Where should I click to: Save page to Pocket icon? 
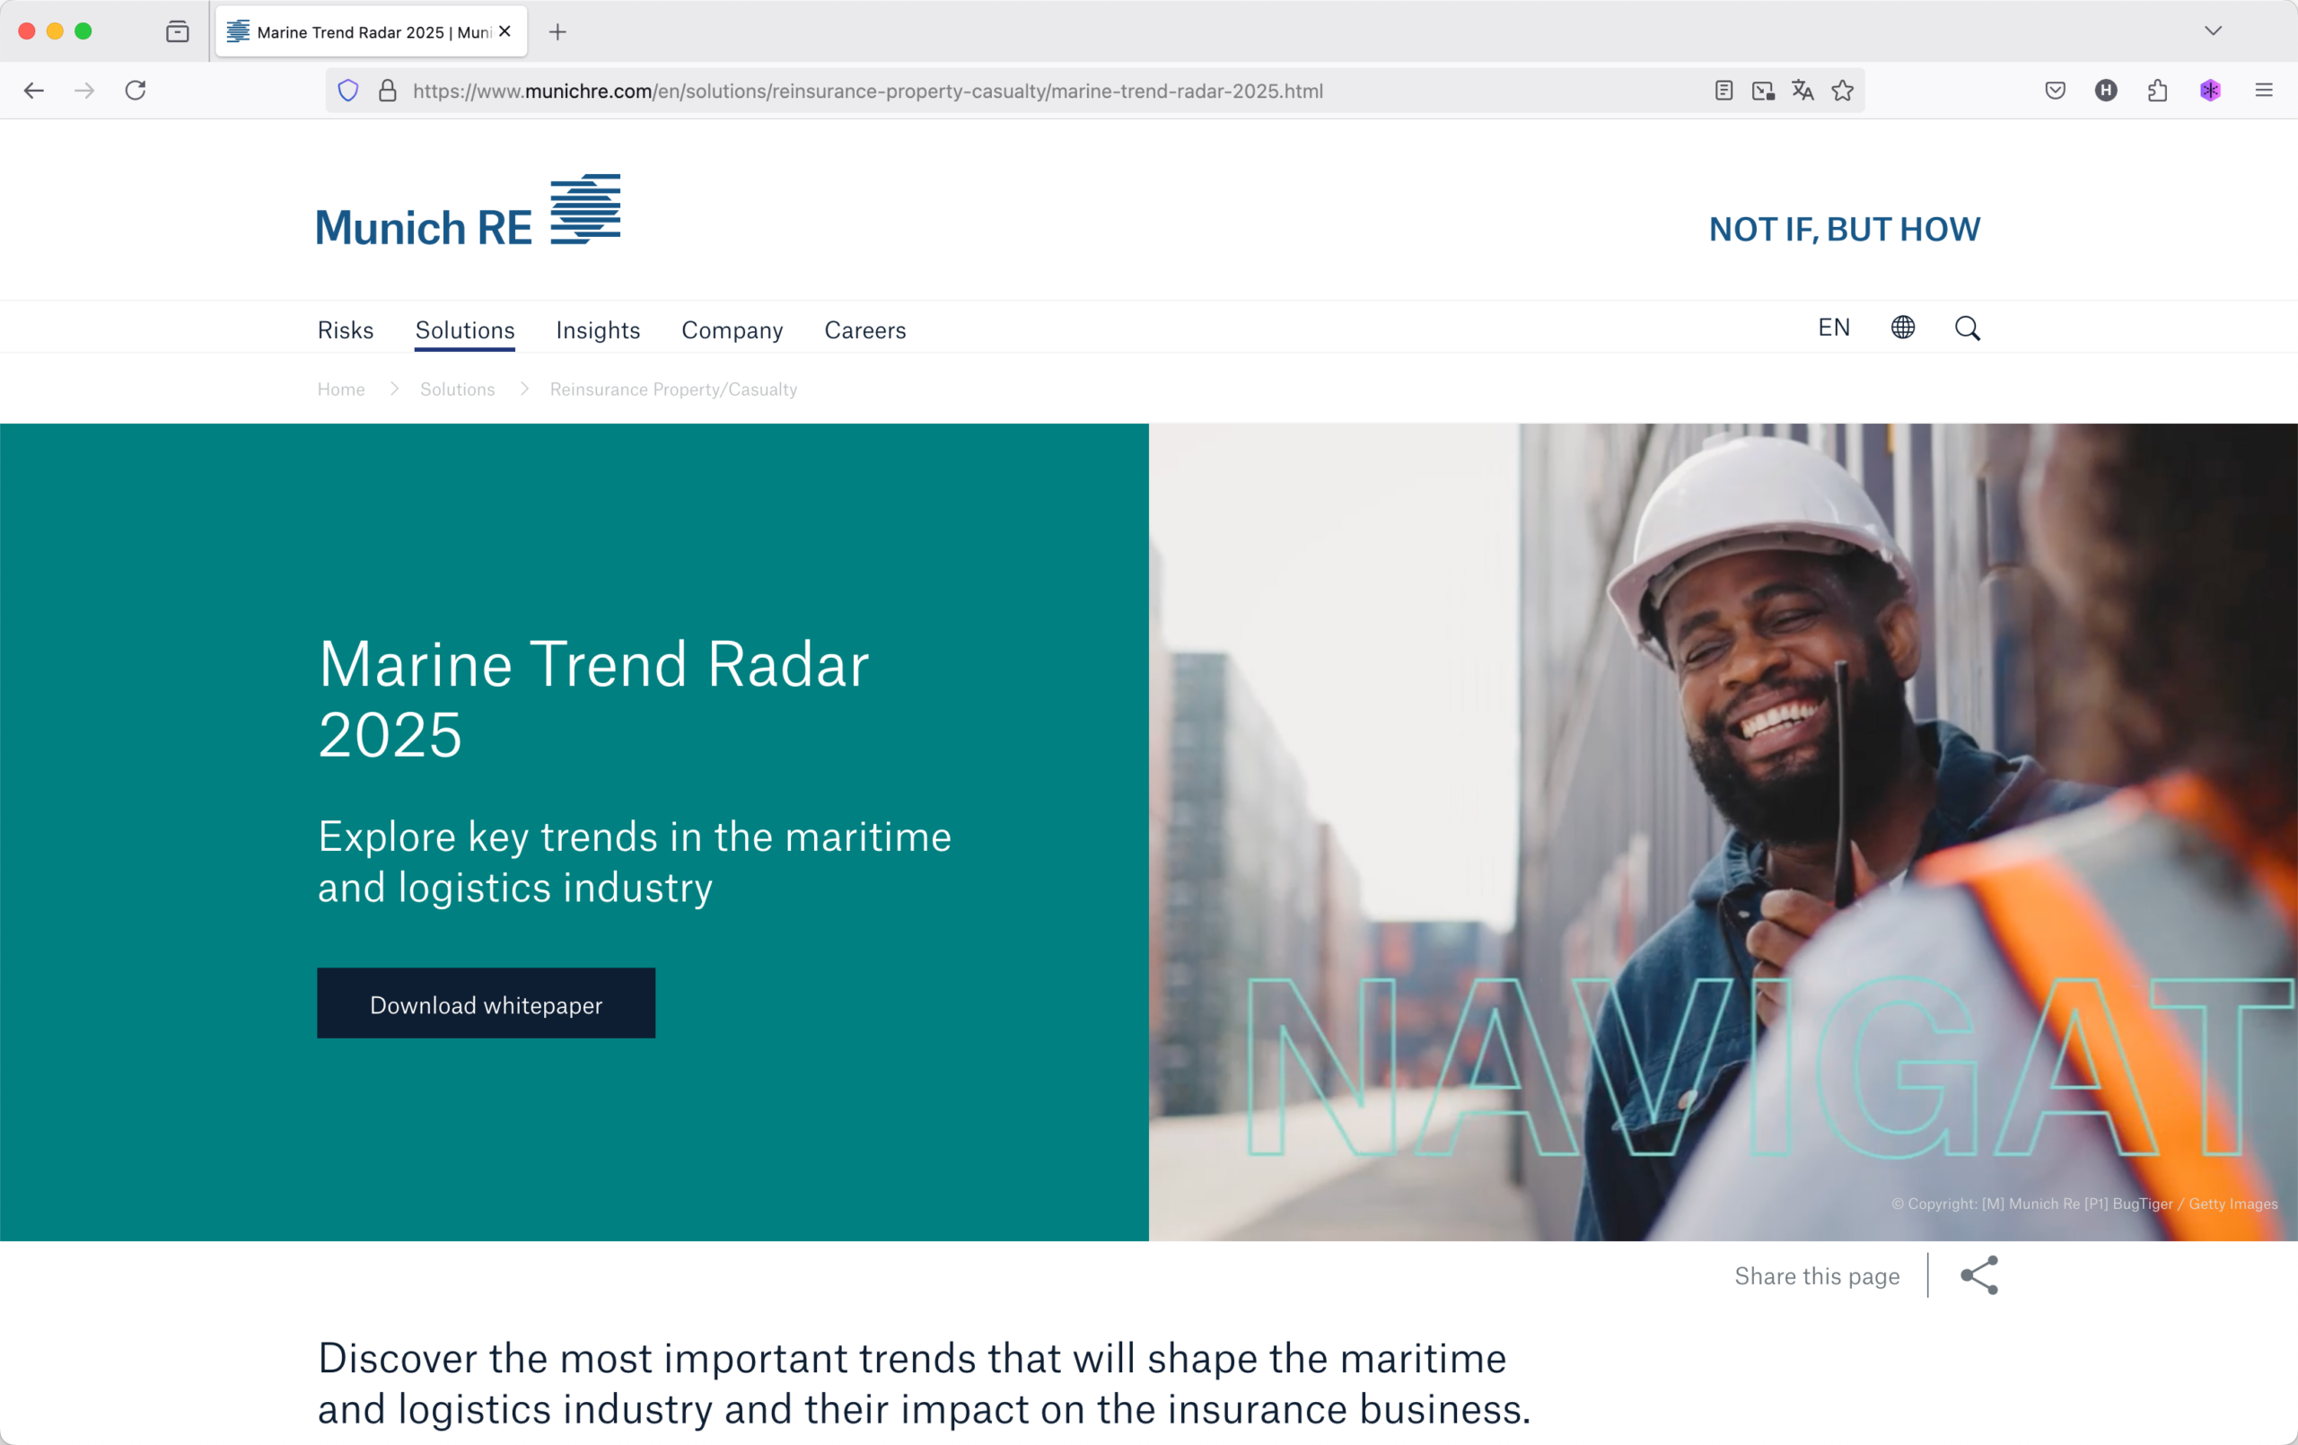tap(2055, 91)
